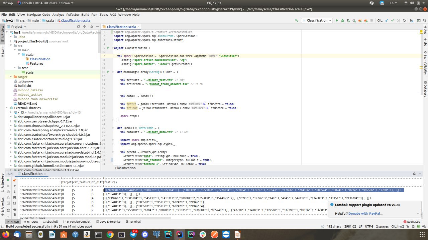Open the sbt shell tool window
428x240 pixels.
coord(49,222)
